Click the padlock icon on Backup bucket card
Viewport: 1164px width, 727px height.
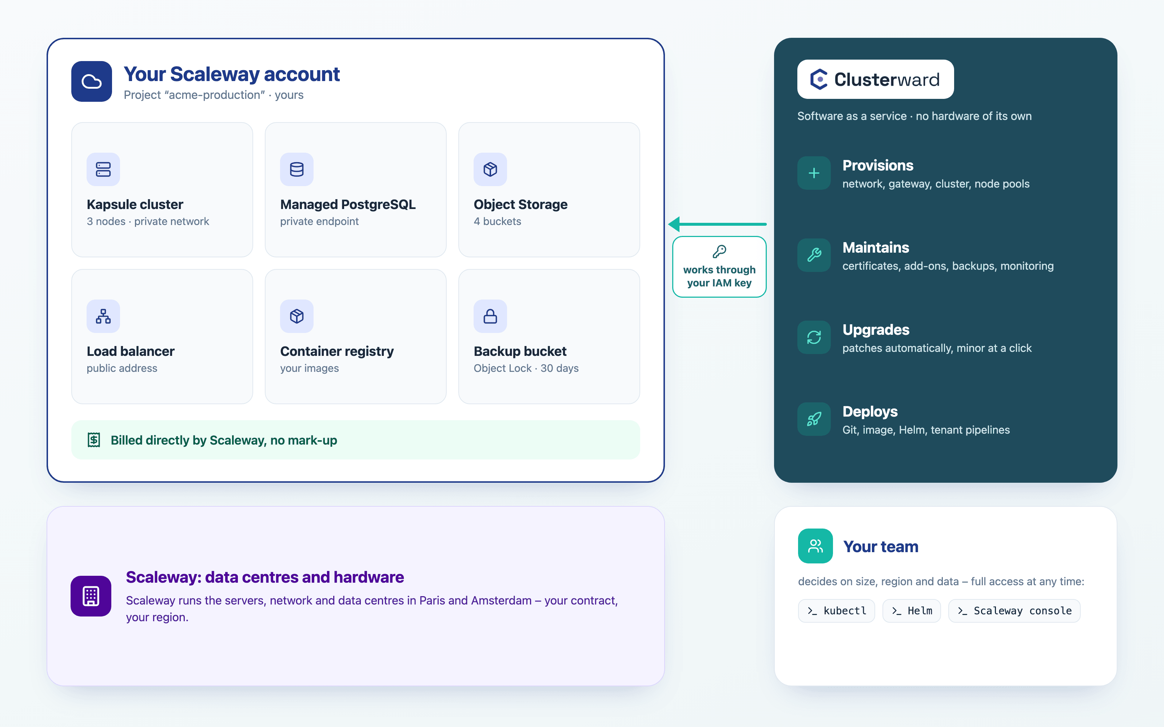[490, 316]
